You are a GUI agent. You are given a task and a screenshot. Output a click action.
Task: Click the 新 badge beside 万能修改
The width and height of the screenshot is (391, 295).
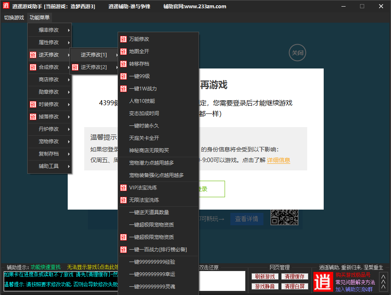click(x=123, y=39)
